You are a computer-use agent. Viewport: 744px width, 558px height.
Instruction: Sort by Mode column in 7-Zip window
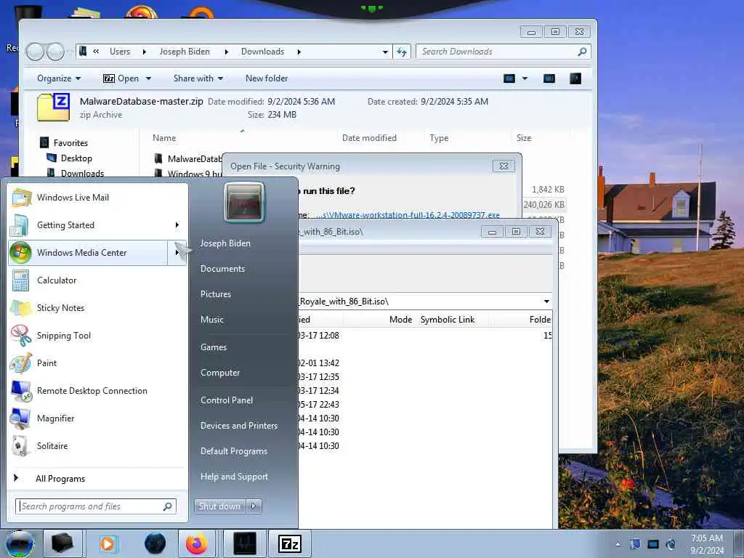(400, 320)
